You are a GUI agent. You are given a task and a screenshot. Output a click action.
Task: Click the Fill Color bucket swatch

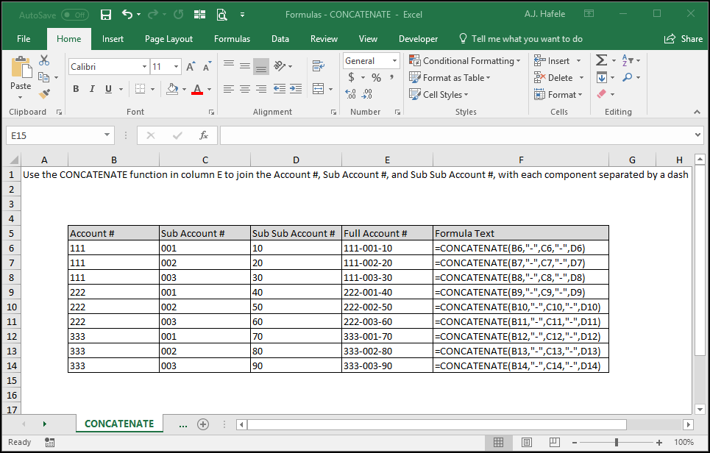coord(172,89)
